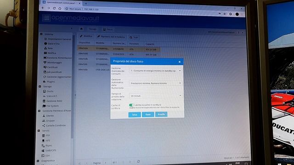Open the Rsync service page

(47, 146)
